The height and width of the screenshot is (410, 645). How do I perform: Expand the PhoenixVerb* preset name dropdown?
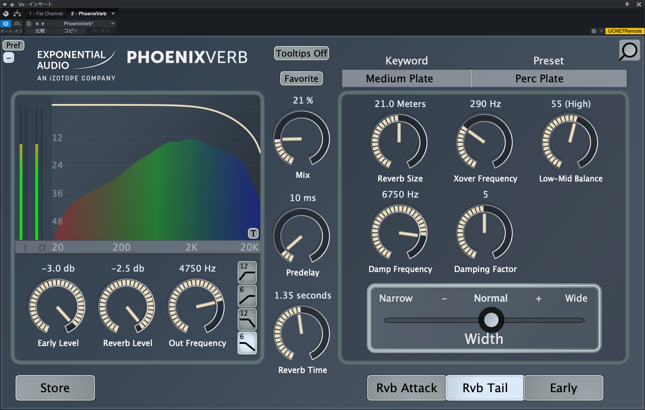click(113, 24)
